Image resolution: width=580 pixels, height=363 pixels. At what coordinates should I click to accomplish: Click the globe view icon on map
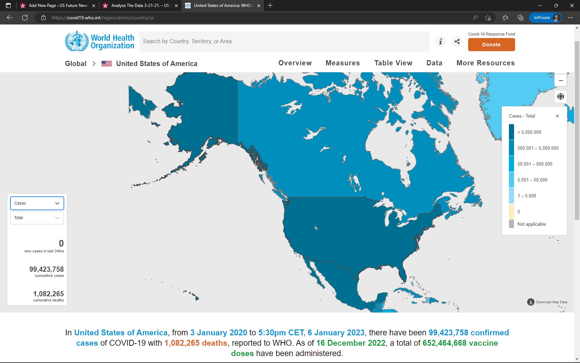(x=561, y=96)
